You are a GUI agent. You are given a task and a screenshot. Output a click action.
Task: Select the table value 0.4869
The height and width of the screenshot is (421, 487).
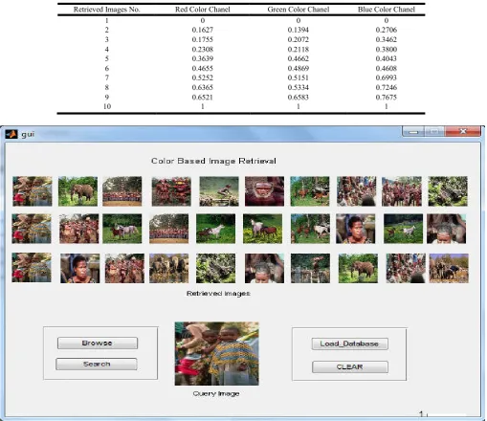(299, 68)
